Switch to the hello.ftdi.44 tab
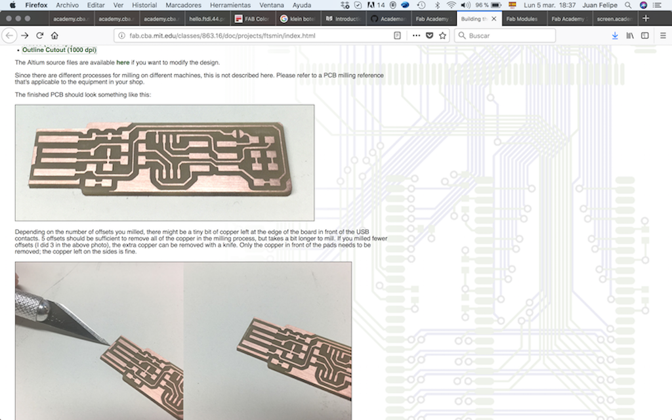 click(x=207, y=18)
